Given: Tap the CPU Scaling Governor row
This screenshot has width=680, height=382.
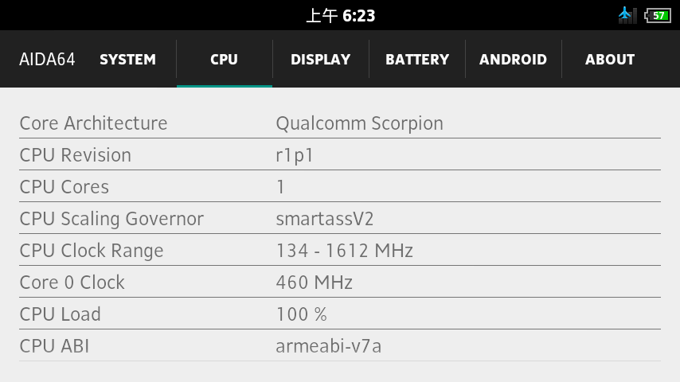Looking at the screenshot, I should click(x=339, y=219).
